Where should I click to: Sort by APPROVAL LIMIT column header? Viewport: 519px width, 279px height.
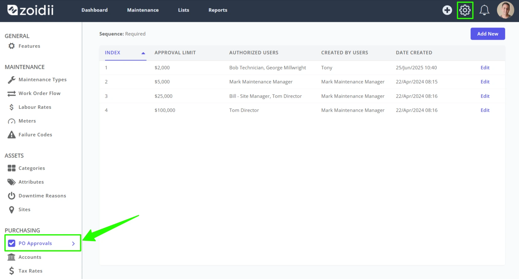pos(175,53)
